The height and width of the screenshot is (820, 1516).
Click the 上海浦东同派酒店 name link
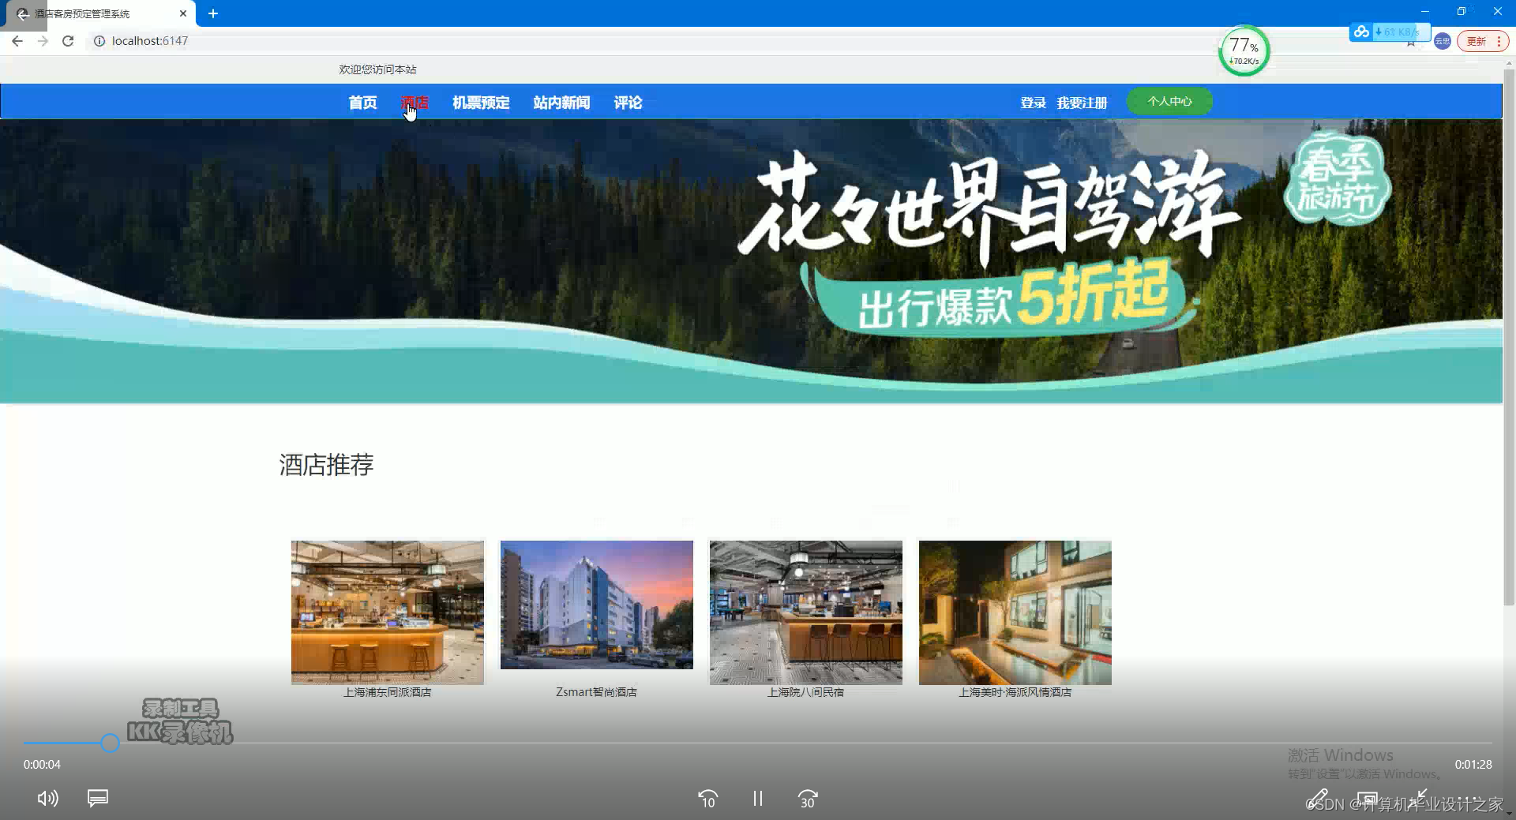click(x=388, y=692)
